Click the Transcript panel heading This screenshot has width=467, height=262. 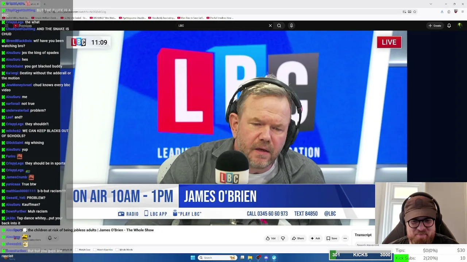363,235
